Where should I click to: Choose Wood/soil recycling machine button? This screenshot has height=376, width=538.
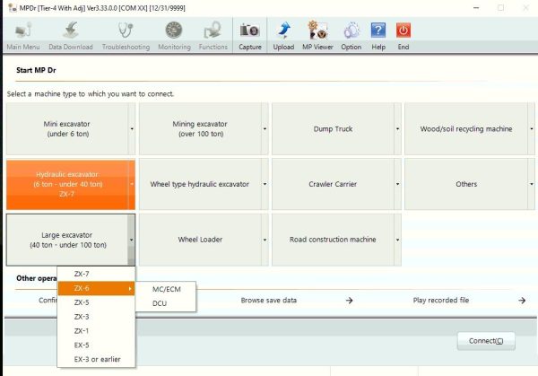click(x=466, y=128)
